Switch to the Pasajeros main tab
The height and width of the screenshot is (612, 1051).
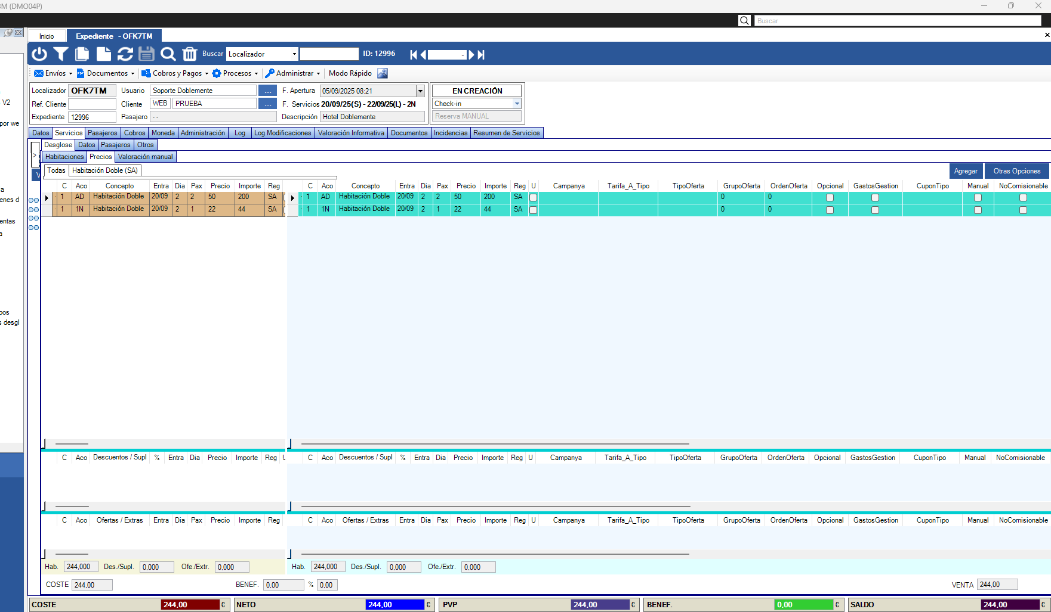(x=103, y=133)
